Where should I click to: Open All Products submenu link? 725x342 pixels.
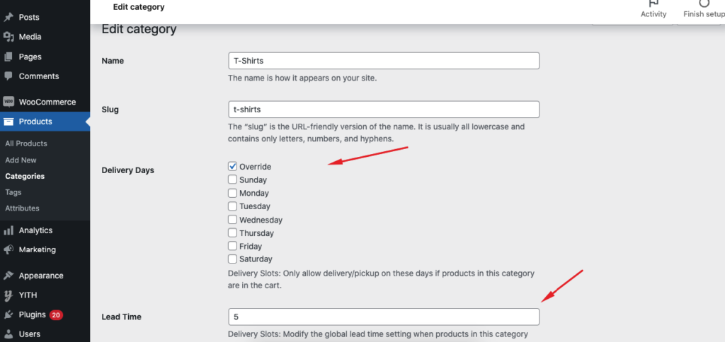26,143
